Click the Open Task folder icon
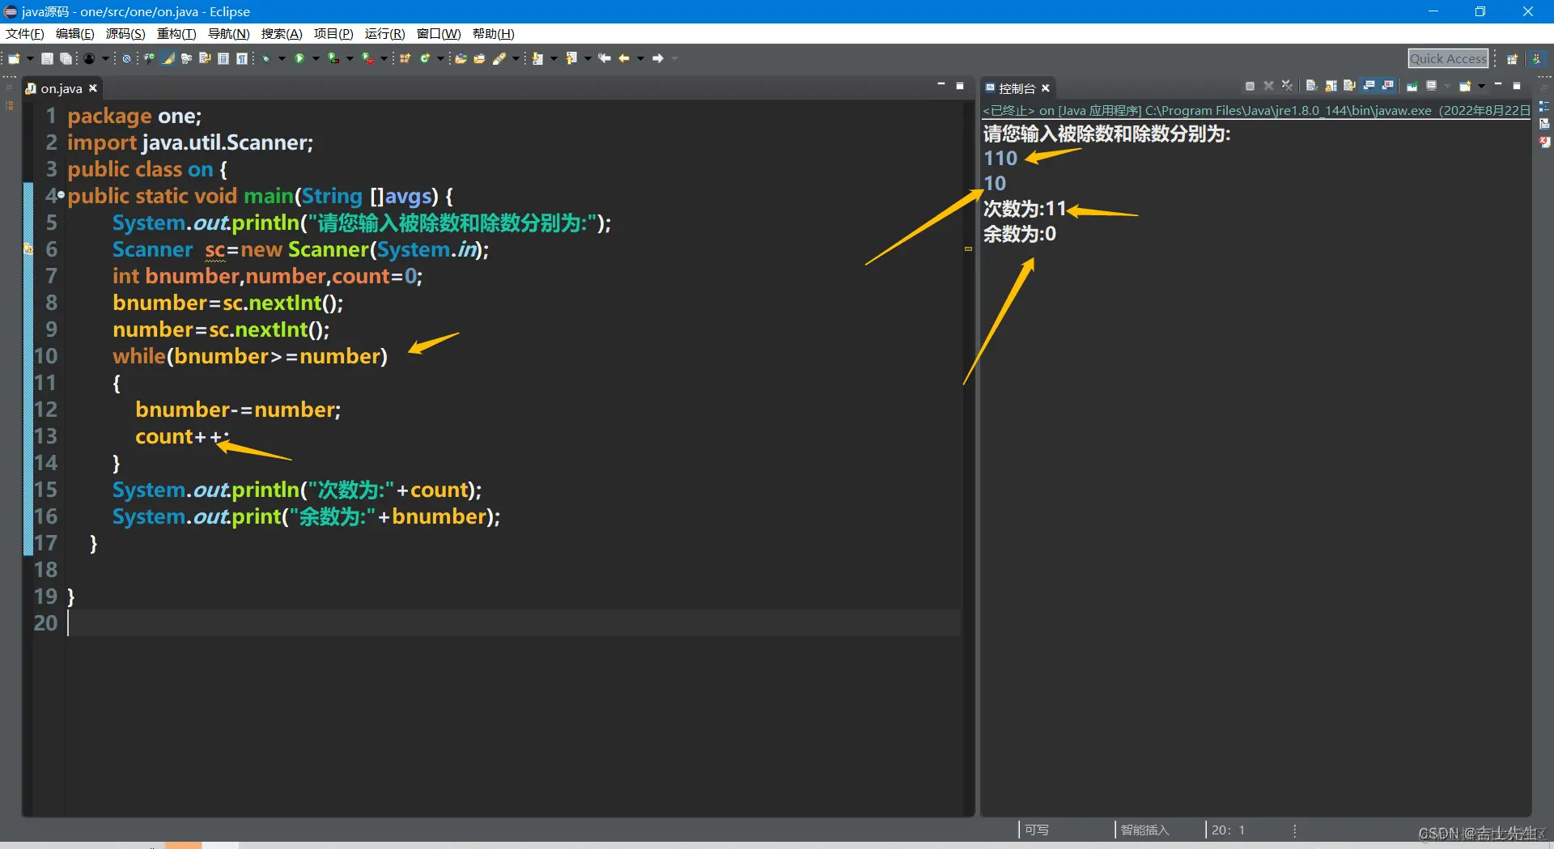Image resolution: width=1554 pixels, height=849 pixels. pyautogui.click(x=479, y=58)
